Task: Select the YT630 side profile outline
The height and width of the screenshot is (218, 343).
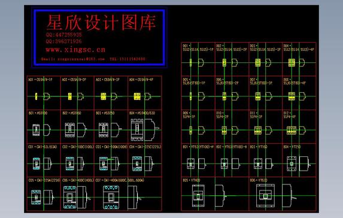Action: [x=289, y=196]
